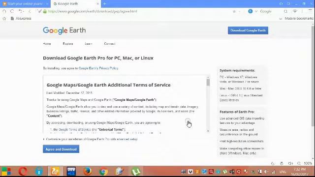Screen dimensions: 315x177
Task: Click the network signal tray icon
Action: [x=273, y=172]
